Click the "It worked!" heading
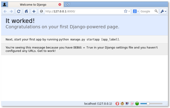170x108 pixels. pyautogui.click(x=20, y=21)
